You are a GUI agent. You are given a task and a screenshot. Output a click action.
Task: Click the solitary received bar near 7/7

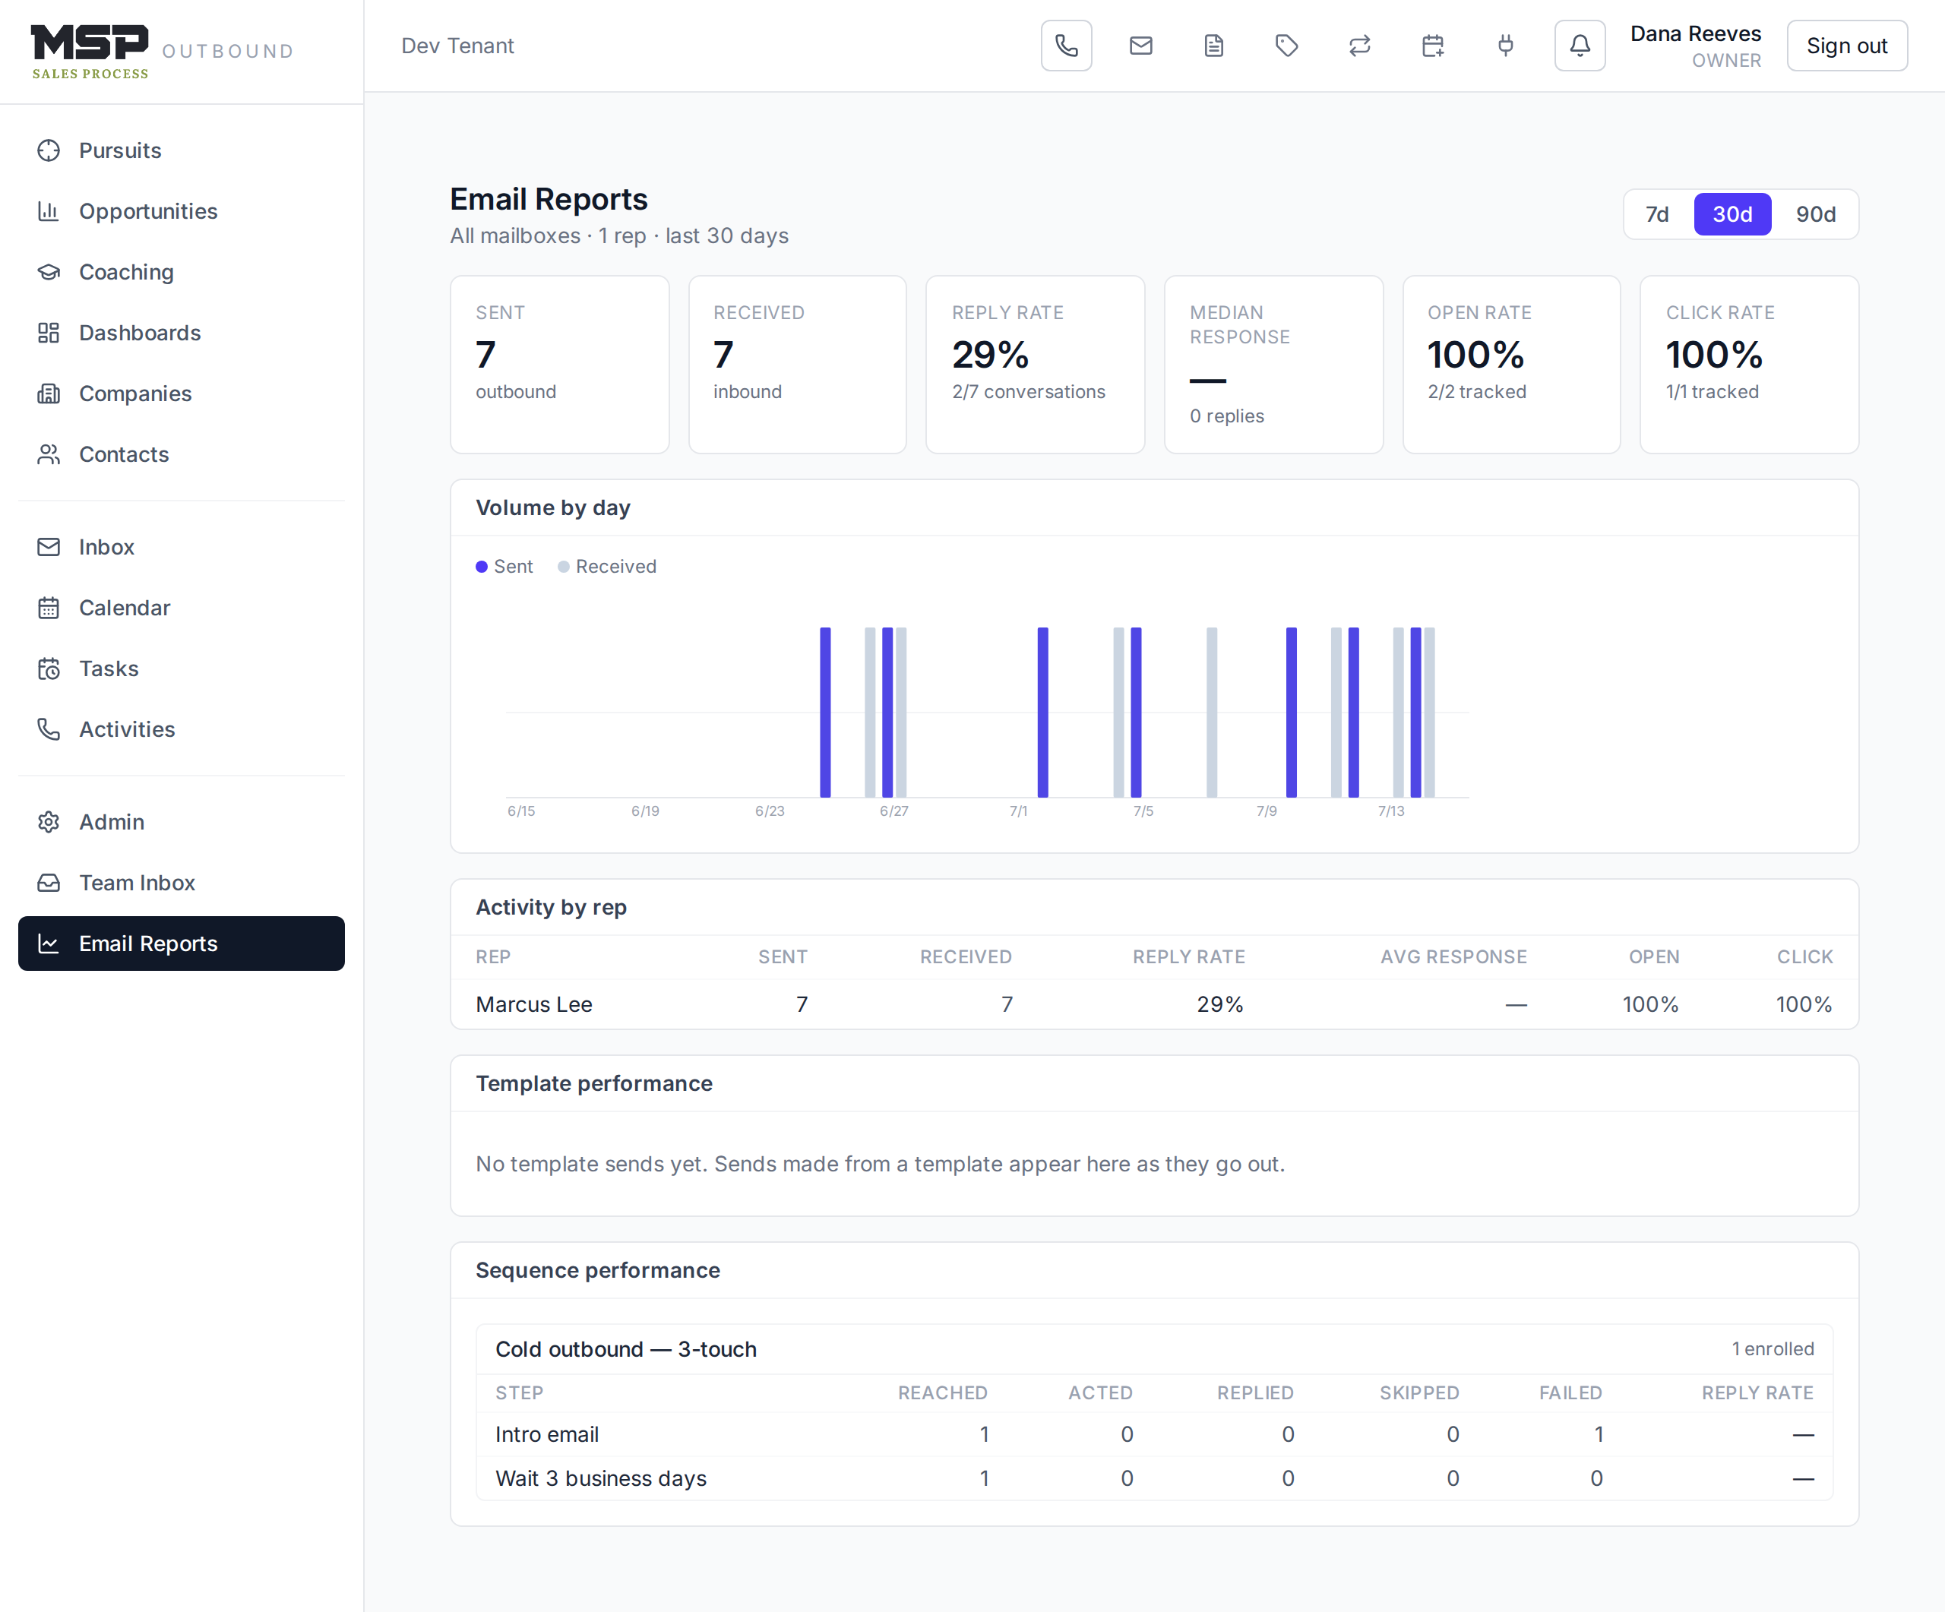(x=1212, y=712)
